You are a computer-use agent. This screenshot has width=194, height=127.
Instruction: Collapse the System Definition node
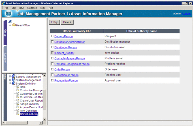10,83
